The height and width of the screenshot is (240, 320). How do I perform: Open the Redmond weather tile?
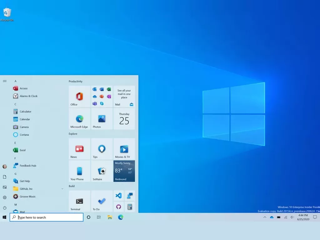point(124,171)
